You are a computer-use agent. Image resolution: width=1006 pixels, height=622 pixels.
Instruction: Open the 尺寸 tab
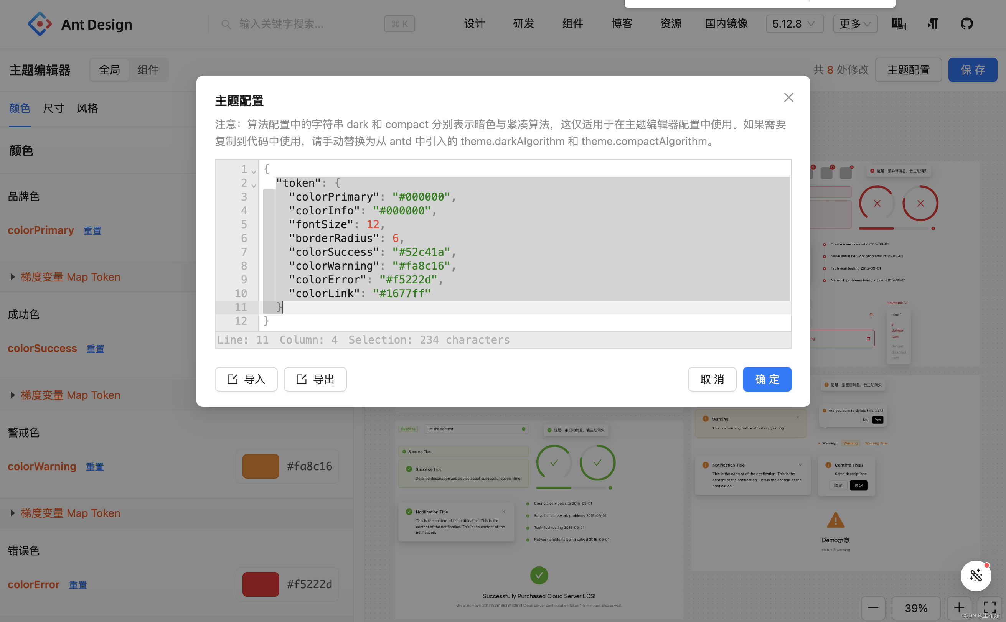[x=53, y=108]
